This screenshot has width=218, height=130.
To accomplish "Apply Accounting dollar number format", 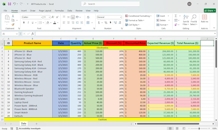I will click(x=99, y=22).
